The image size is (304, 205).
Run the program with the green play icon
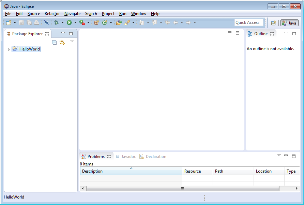click(69, 23)
